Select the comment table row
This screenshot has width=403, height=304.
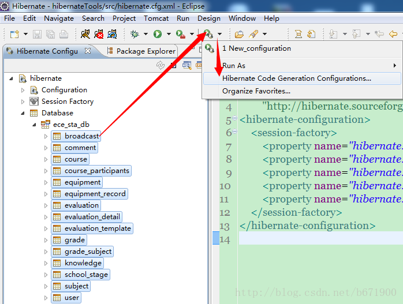74,148
